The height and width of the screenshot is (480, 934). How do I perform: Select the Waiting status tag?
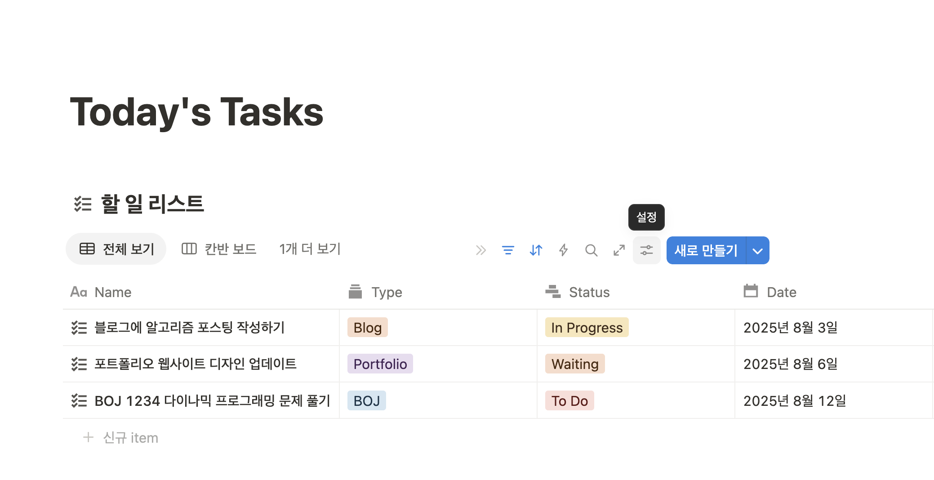[574, 364]
